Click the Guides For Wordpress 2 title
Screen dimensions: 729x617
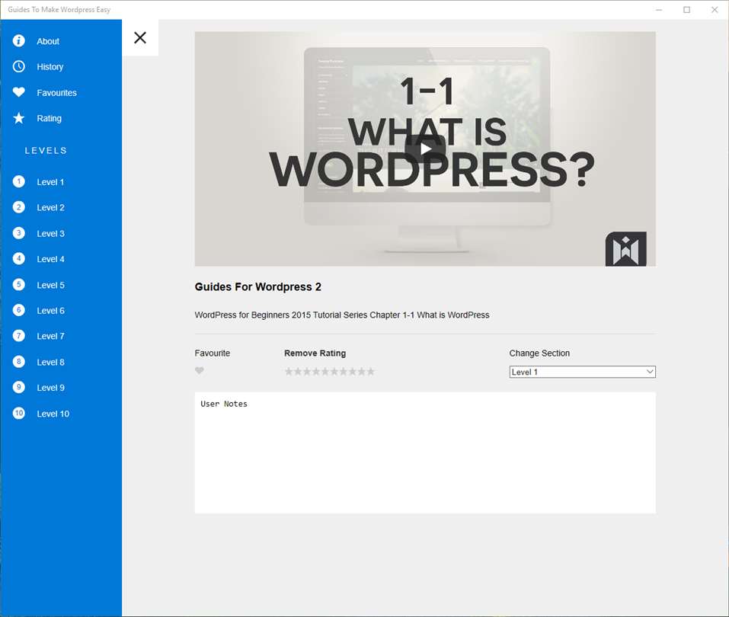257,287
